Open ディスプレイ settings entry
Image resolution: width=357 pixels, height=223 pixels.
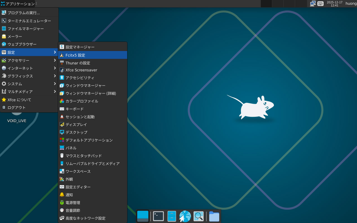tap(92, 125)
